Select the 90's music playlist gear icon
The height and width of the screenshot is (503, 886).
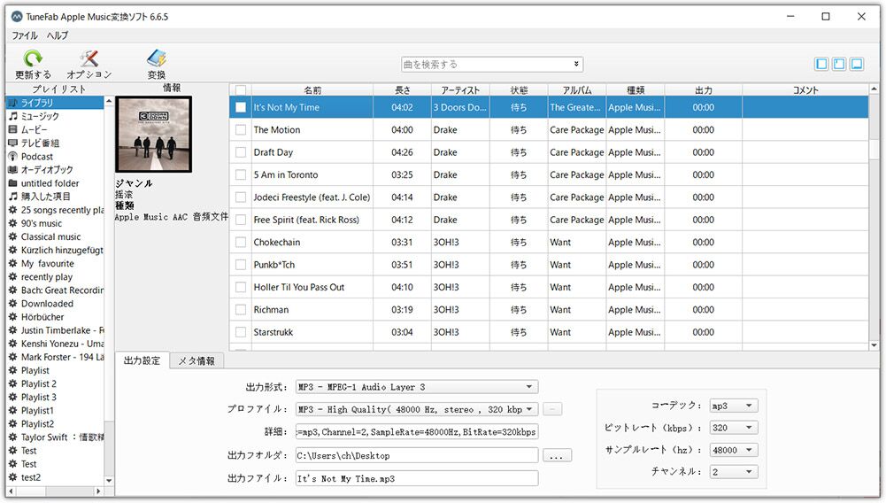click(x=13, y=223)
